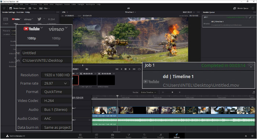Open Render Settings panel options menu
Image resolution: width=257 pixels, height=139 pixels.
(58, 12)
